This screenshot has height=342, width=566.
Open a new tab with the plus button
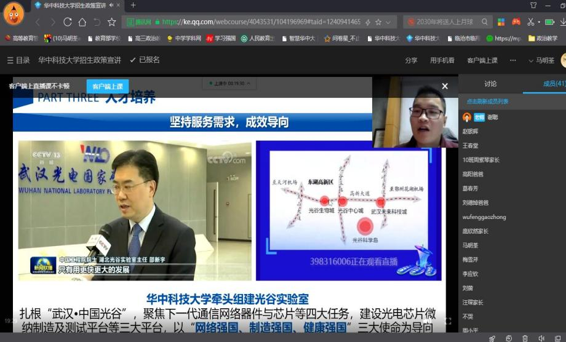point(134,5)
